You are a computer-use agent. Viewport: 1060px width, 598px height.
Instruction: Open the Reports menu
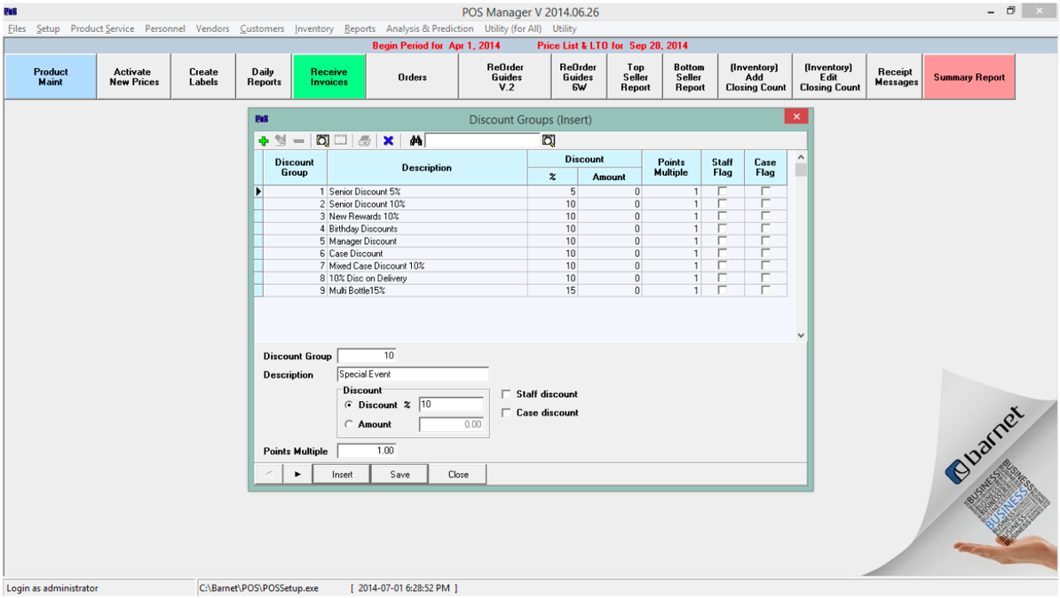(360, 28)
